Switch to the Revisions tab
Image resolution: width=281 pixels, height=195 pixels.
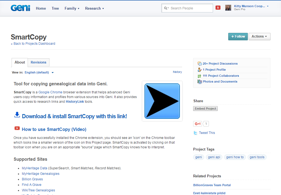38,62
